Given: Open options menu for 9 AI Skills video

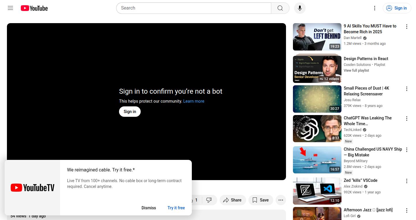Looking at the screenshot, I should [407, 27].
